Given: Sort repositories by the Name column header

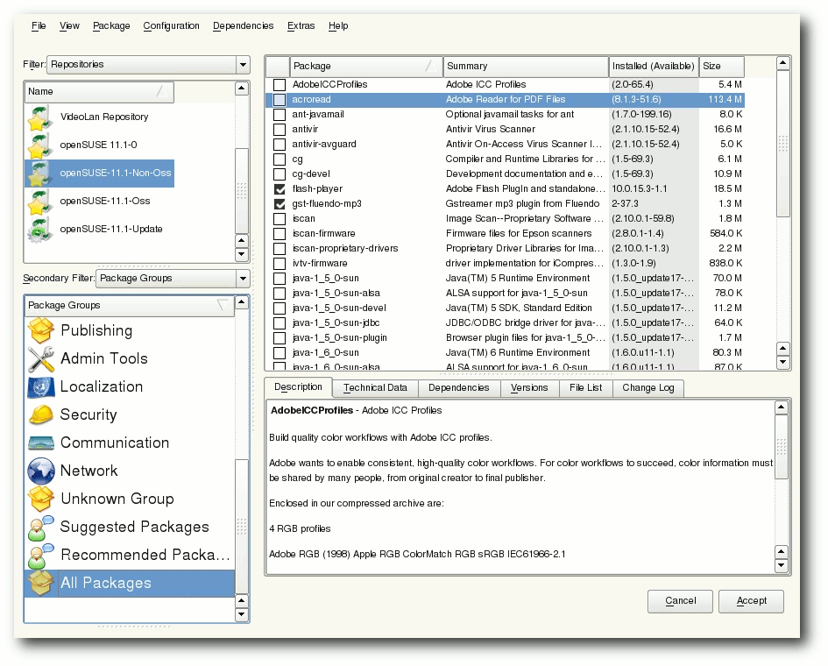Looking at the screenshot, I should [99, 92].
